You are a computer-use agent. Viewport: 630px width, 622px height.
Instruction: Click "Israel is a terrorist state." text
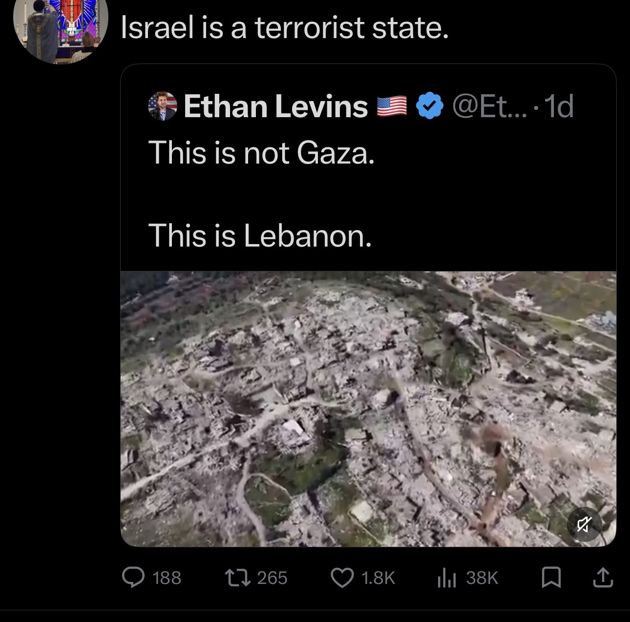(x=284, y=27)
